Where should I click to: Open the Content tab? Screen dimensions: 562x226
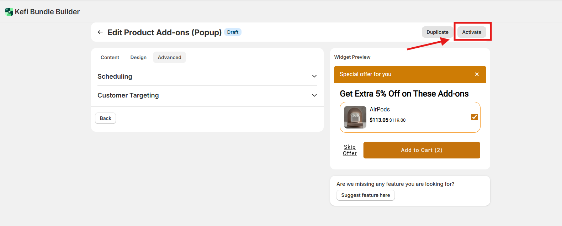110,57
